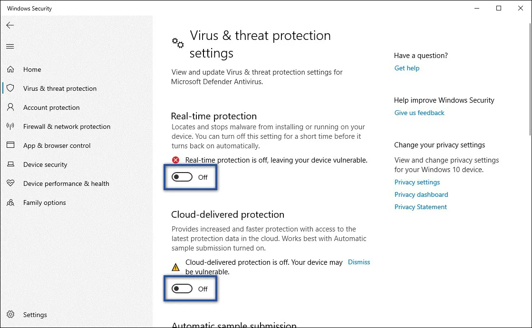This screenshot has height=328, width=532.
Task: Open the Privacy Statement link
Action: 421,207
